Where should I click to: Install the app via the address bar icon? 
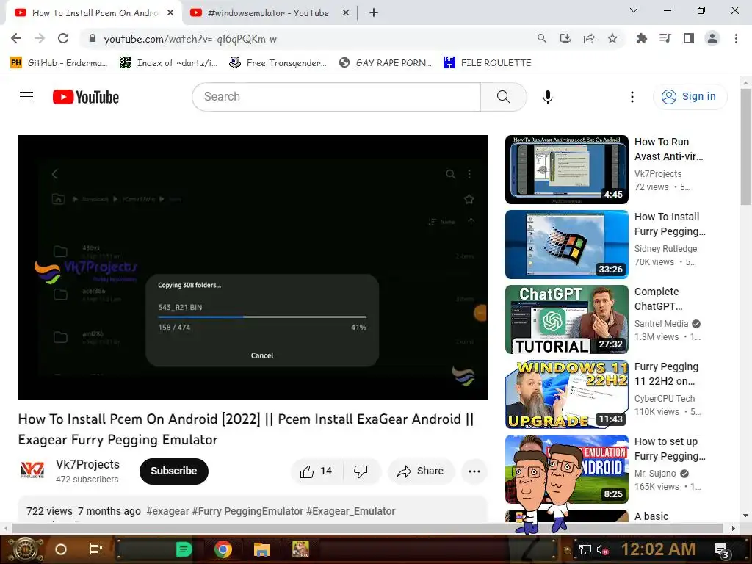click(x=565, y=38)
